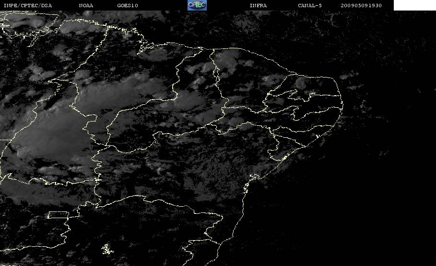Click the INPE/CPTEC/DSA header label
The height and width of the screenshot is (266, 436).
(x=28, y=5)
